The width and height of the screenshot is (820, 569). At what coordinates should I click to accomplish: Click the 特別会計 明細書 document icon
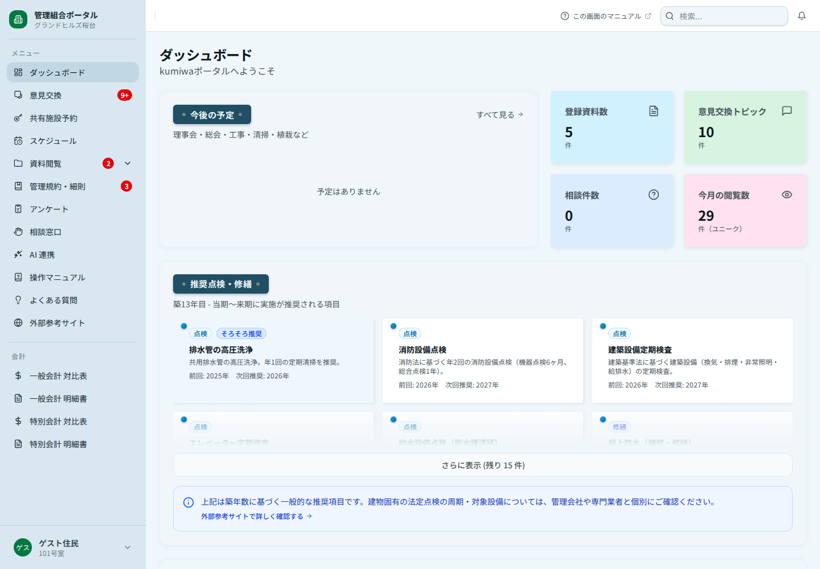[x=18, y=444]
